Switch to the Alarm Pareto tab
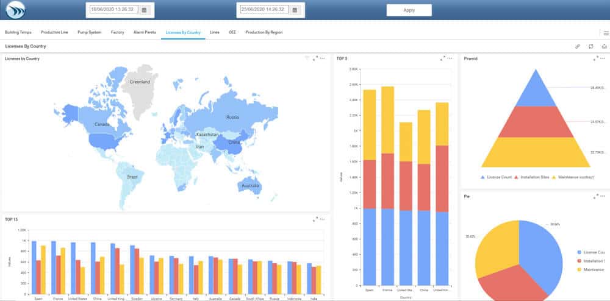 click(145, 32)
